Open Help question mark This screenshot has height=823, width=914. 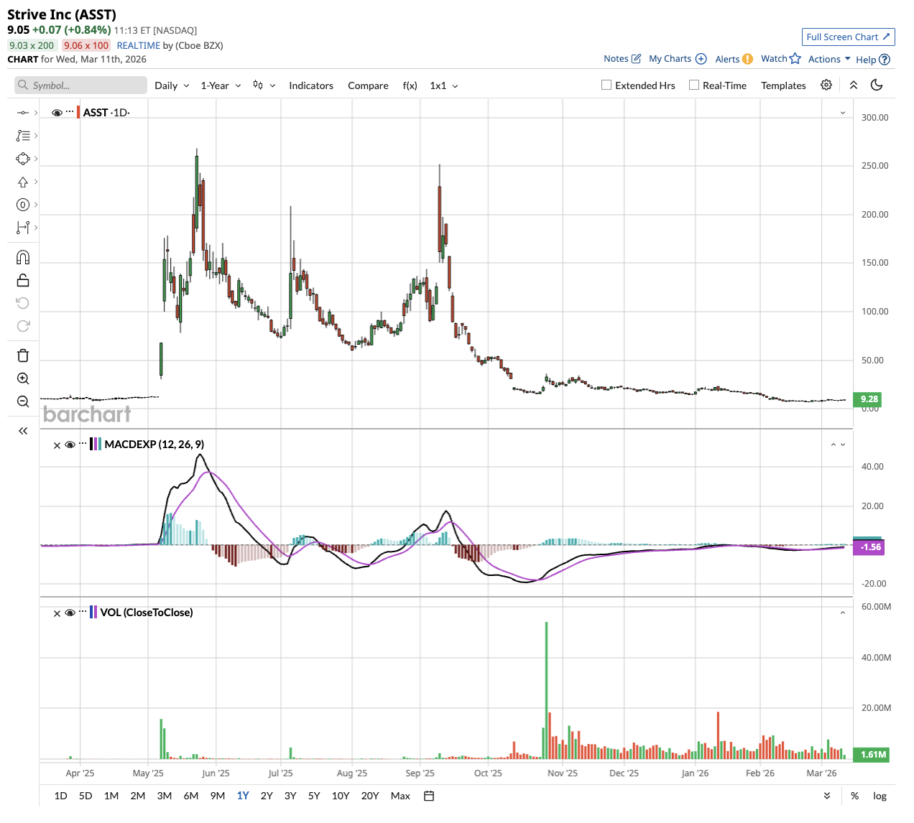tap(885, 60)
